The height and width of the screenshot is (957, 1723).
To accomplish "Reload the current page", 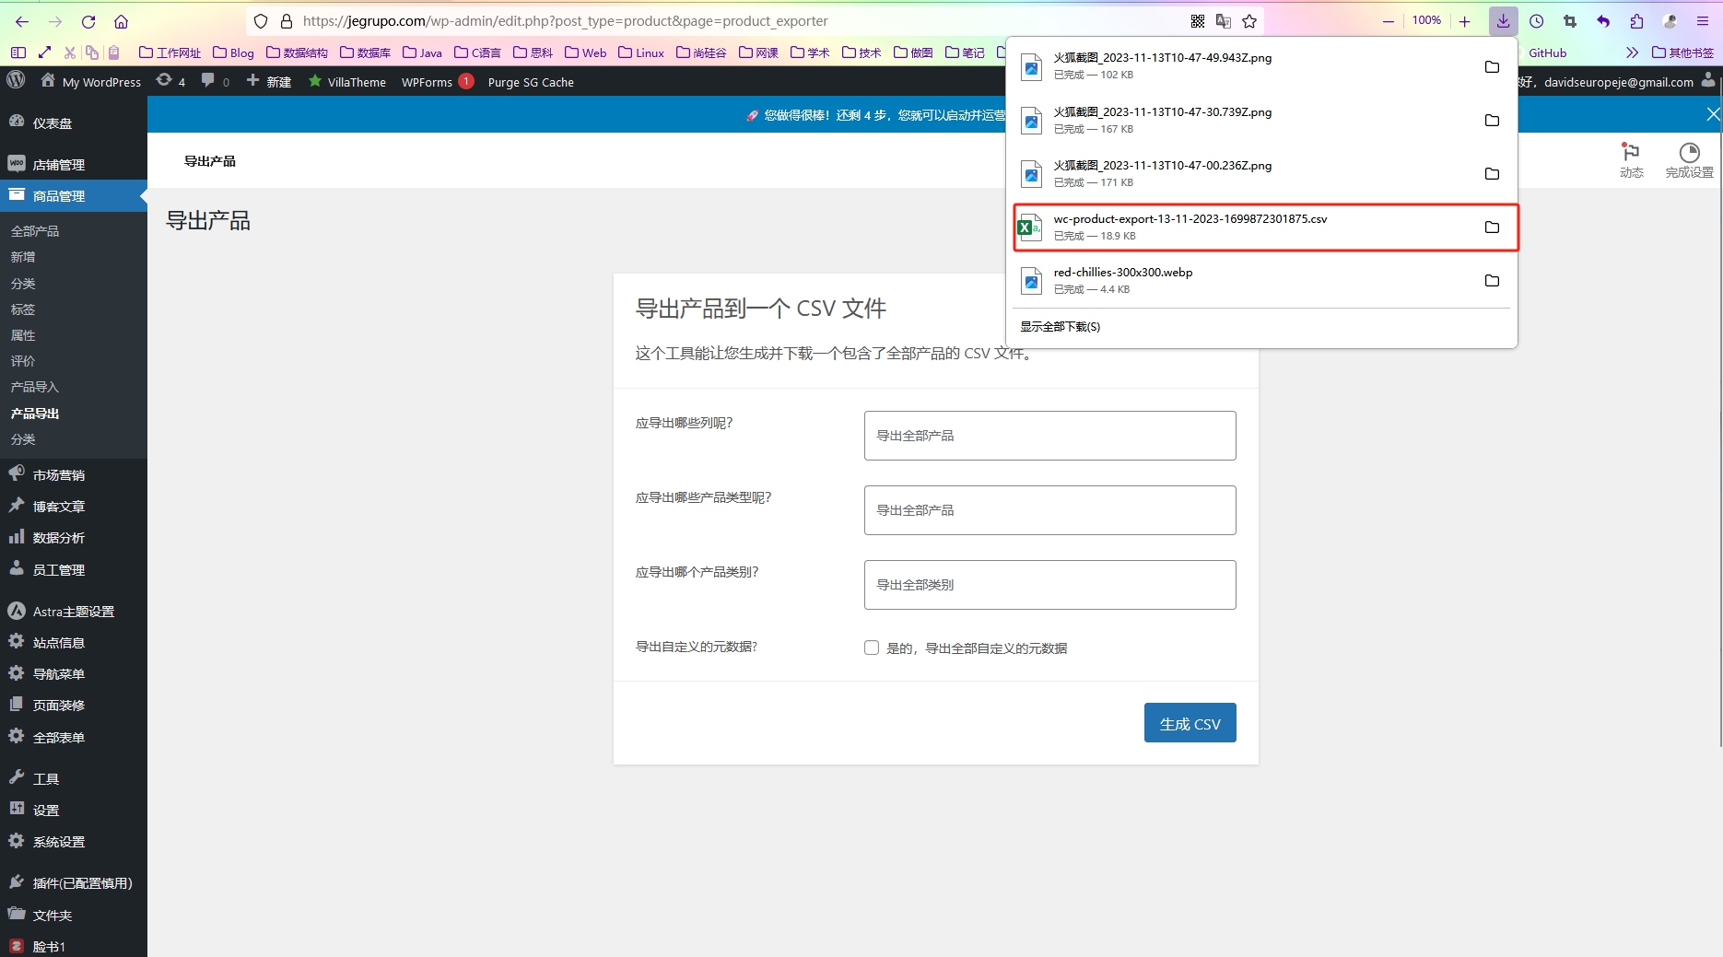I will click(x=88, y=21).
